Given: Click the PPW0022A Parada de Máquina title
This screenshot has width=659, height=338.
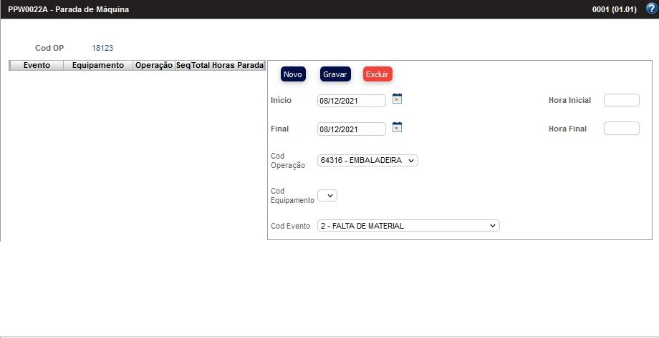Looking at the screenshot, I should point(69,9).
